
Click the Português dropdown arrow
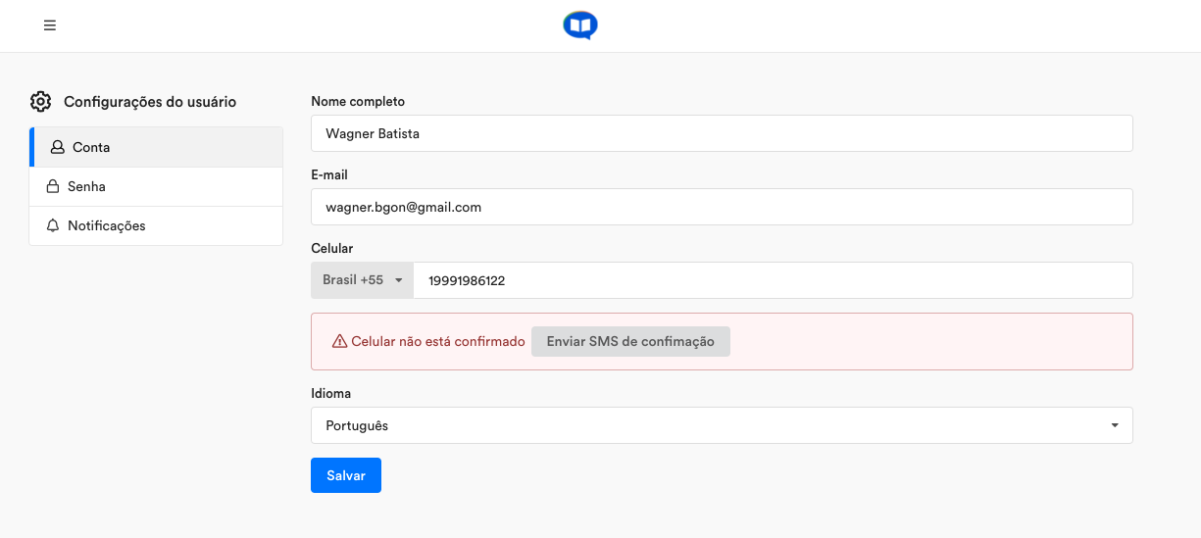click(x=1115, y=425)
